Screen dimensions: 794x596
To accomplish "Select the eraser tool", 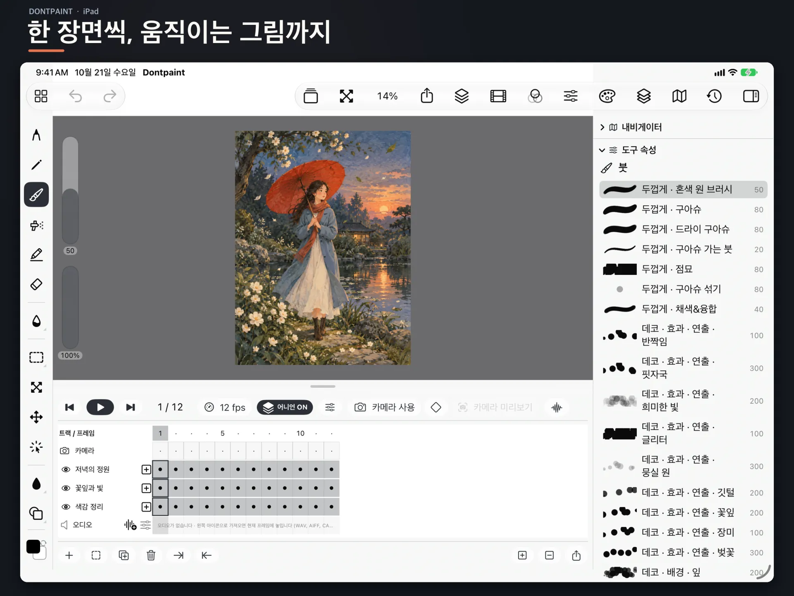I will (x=36, y=285).
